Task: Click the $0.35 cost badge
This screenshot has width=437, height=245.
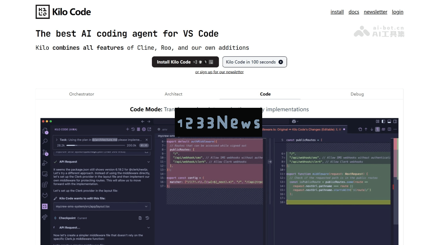Action: pyautogui.click(x=144, y=145)
